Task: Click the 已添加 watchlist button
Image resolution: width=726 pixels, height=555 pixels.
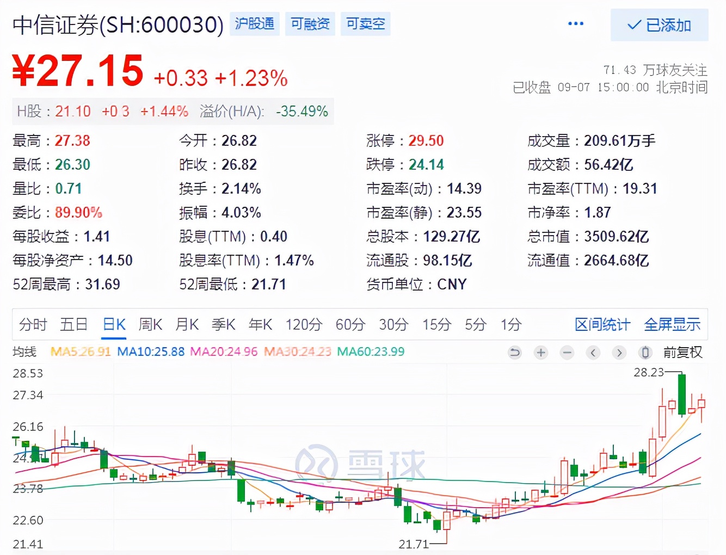Action: [x=659, y=25]
